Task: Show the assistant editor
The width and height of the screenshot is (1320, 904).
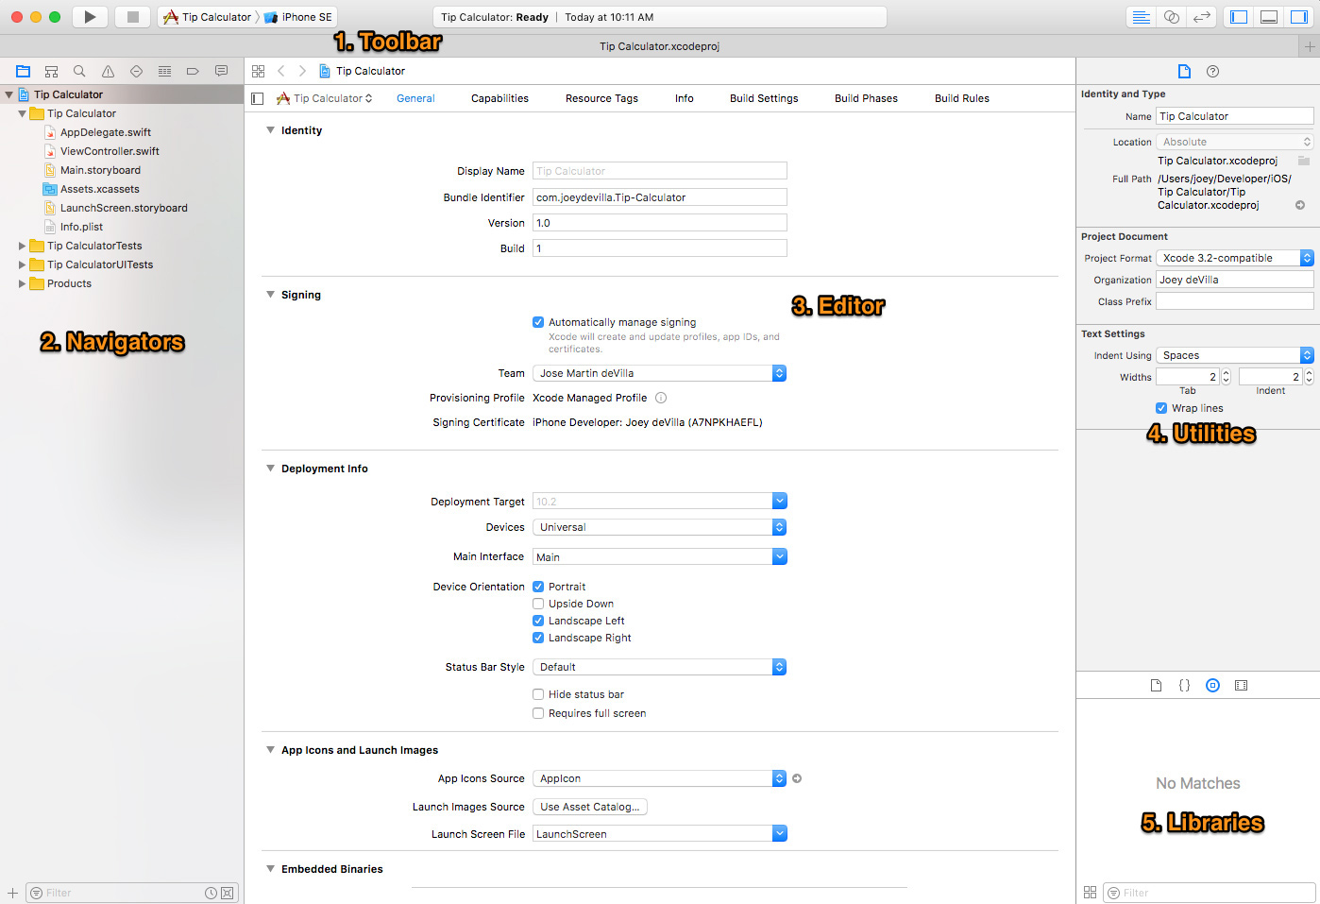Action: coord(1172,17)
